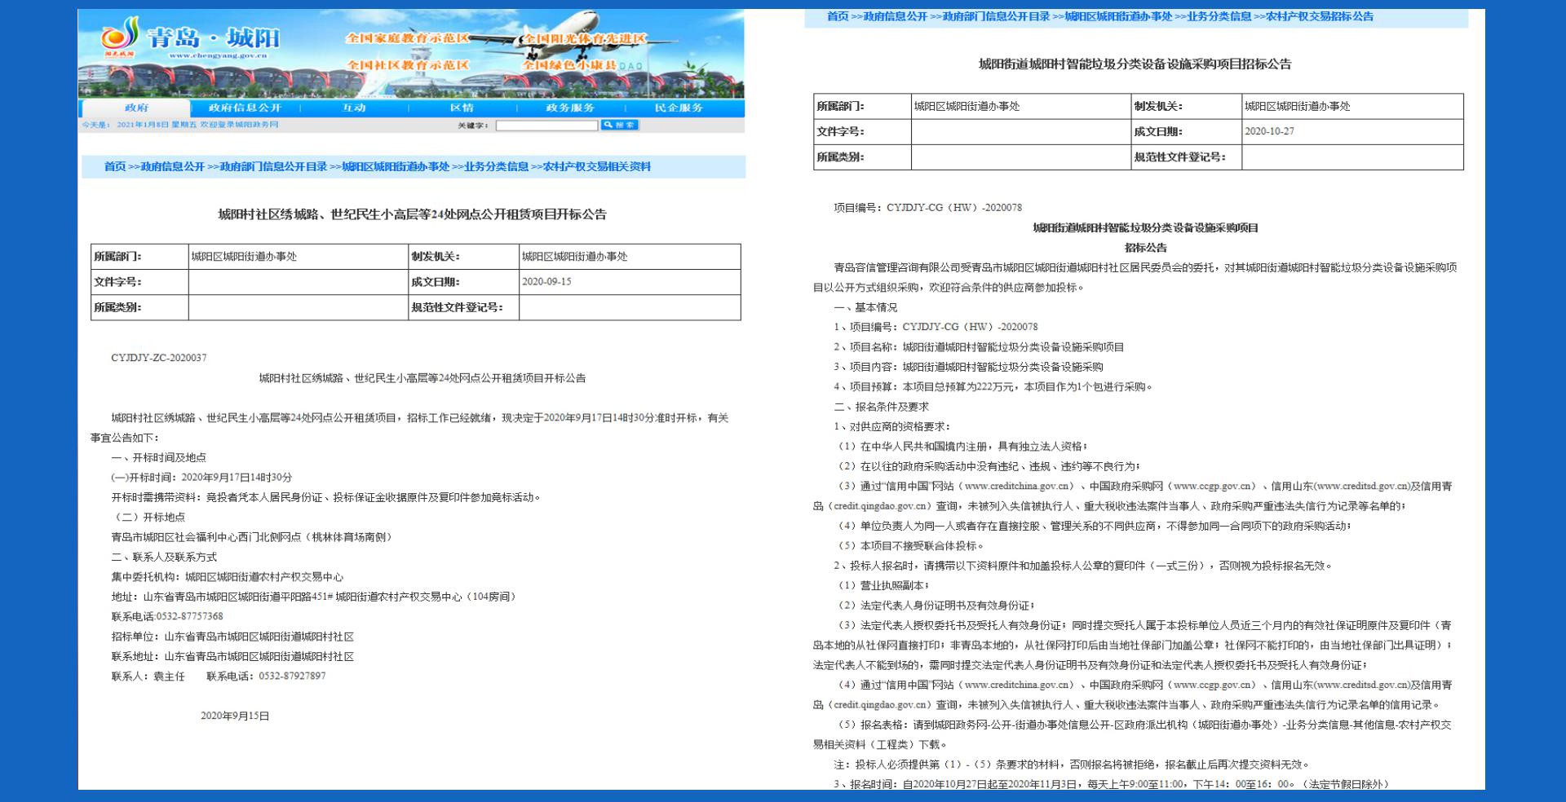Open the 互动 navigation tab
The image size is (1566, 802).
coord(354,108)
